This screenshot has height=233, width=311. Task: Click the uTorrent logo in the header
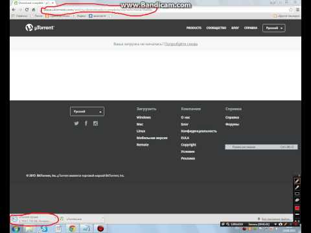(x=40, y=28)
